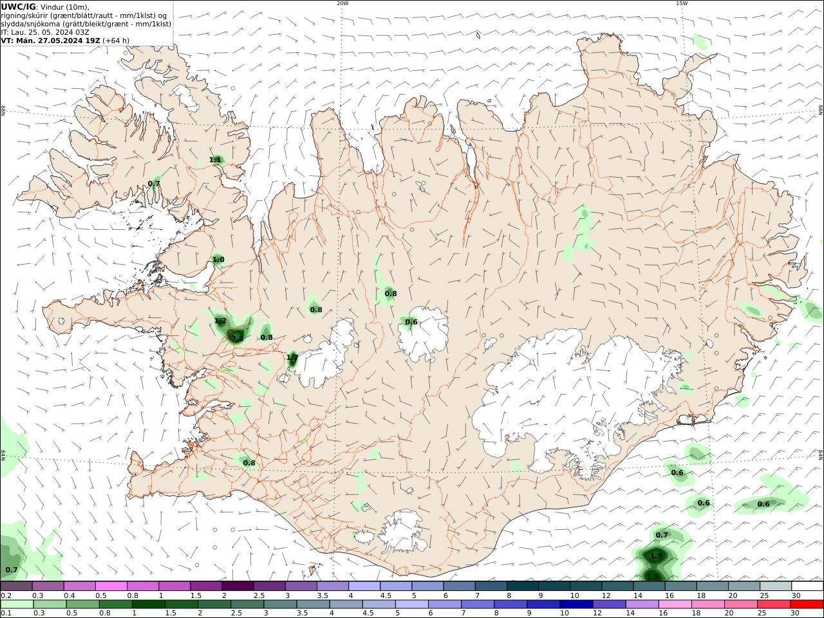Click the 'slydda/snjókoma' description line

point(86,24)
